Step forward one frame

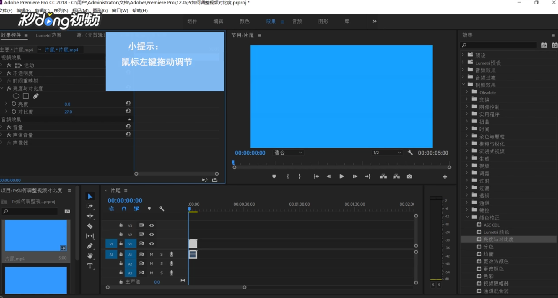[x=355, y=176]
